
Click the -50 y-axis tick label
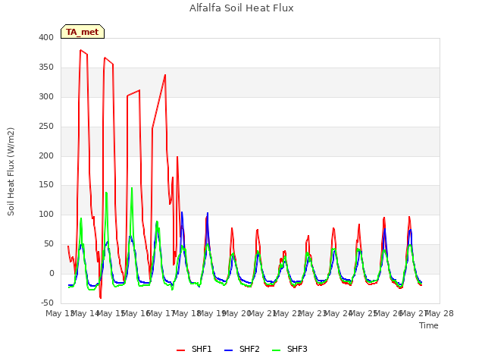pyautogui.click(x=47, y=303)
